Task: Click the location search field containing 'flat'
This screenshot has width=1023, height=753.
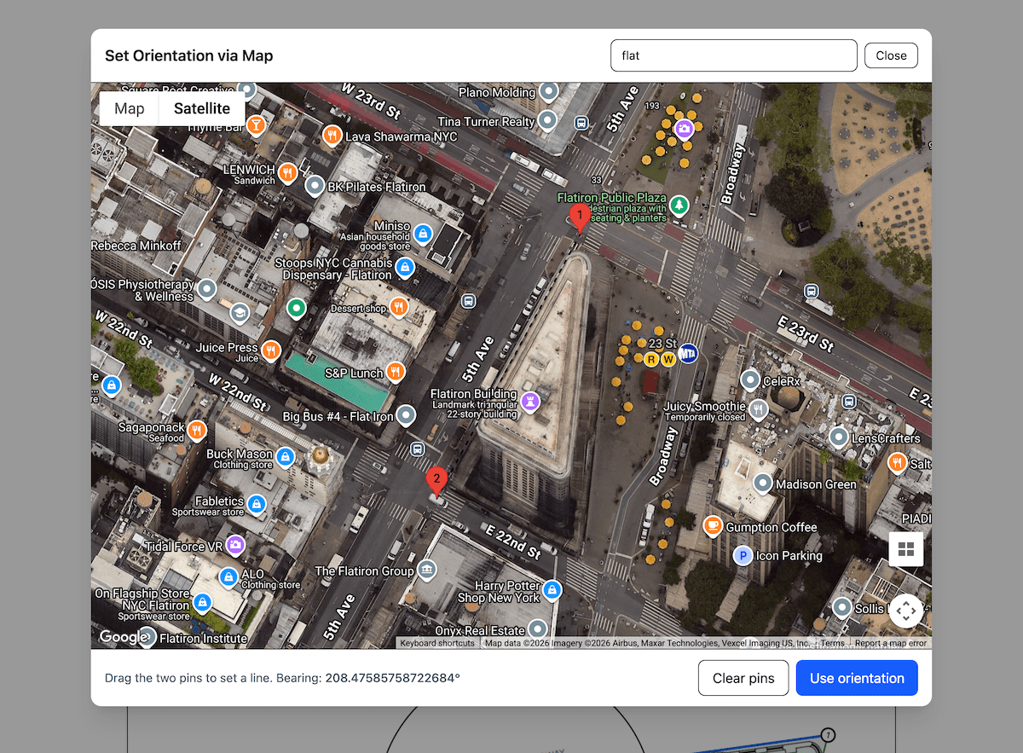Action: pyautogui.click(x=734, y=55)
